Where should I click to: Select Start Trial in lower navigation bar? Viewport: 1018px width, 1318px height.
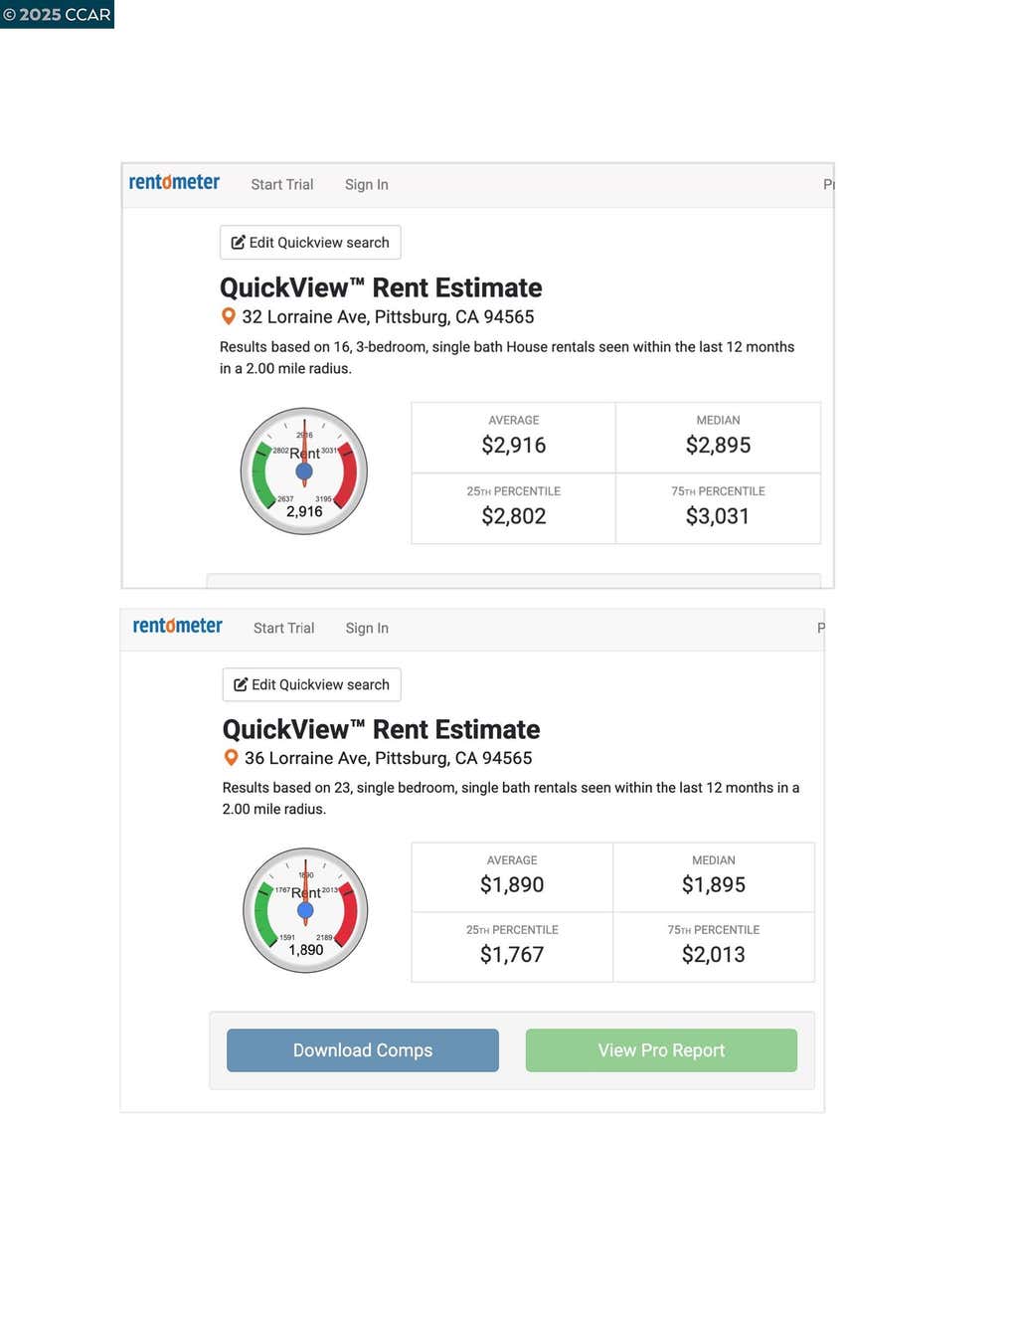[x=283, y=629]
